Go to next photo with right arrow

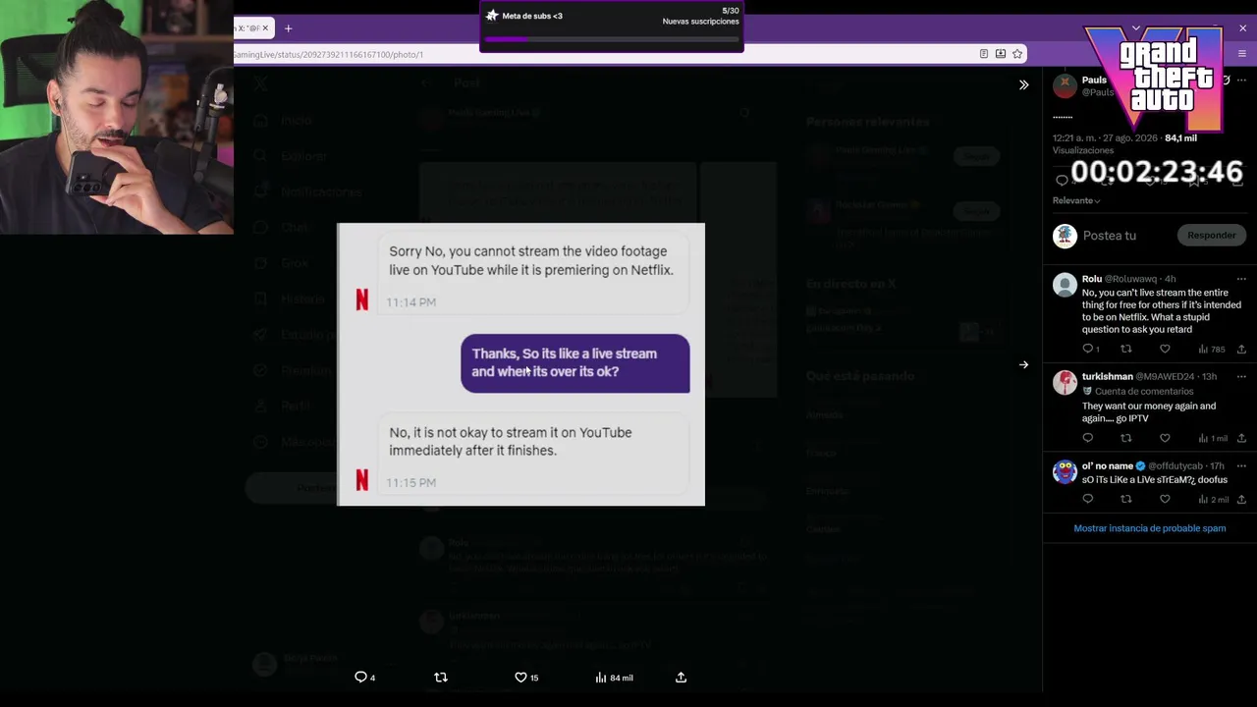point(1023,364)
